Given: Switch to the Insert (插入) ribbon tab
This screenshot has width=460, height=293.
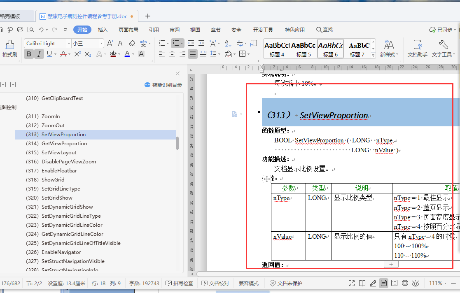Looking at the screenshot, I should (103, 30).
